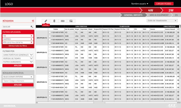Click the vertical scrollbar thumb beside the table
181x108 pixels.
(x=180, y=72)
